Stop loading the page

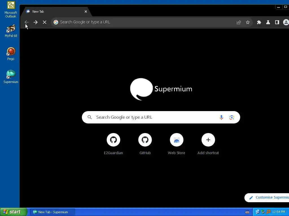45,22
